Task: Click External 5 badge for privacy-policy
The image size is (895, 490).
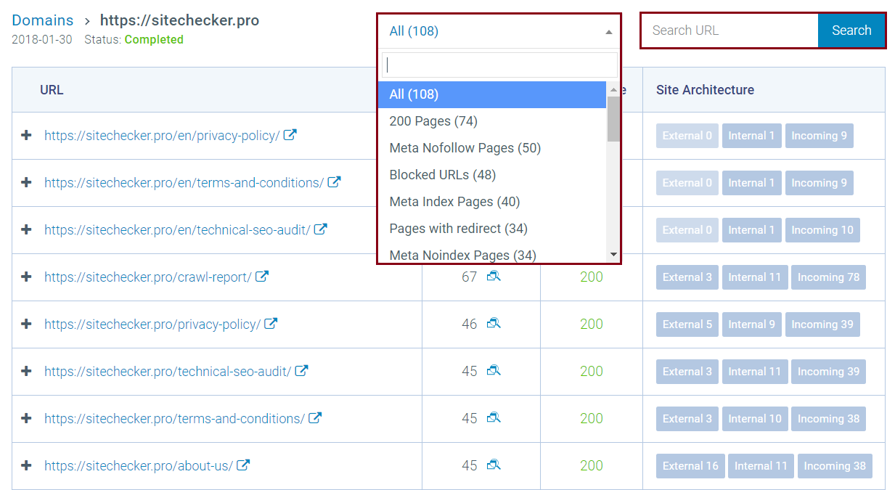Action: click(x=687, y=324)
